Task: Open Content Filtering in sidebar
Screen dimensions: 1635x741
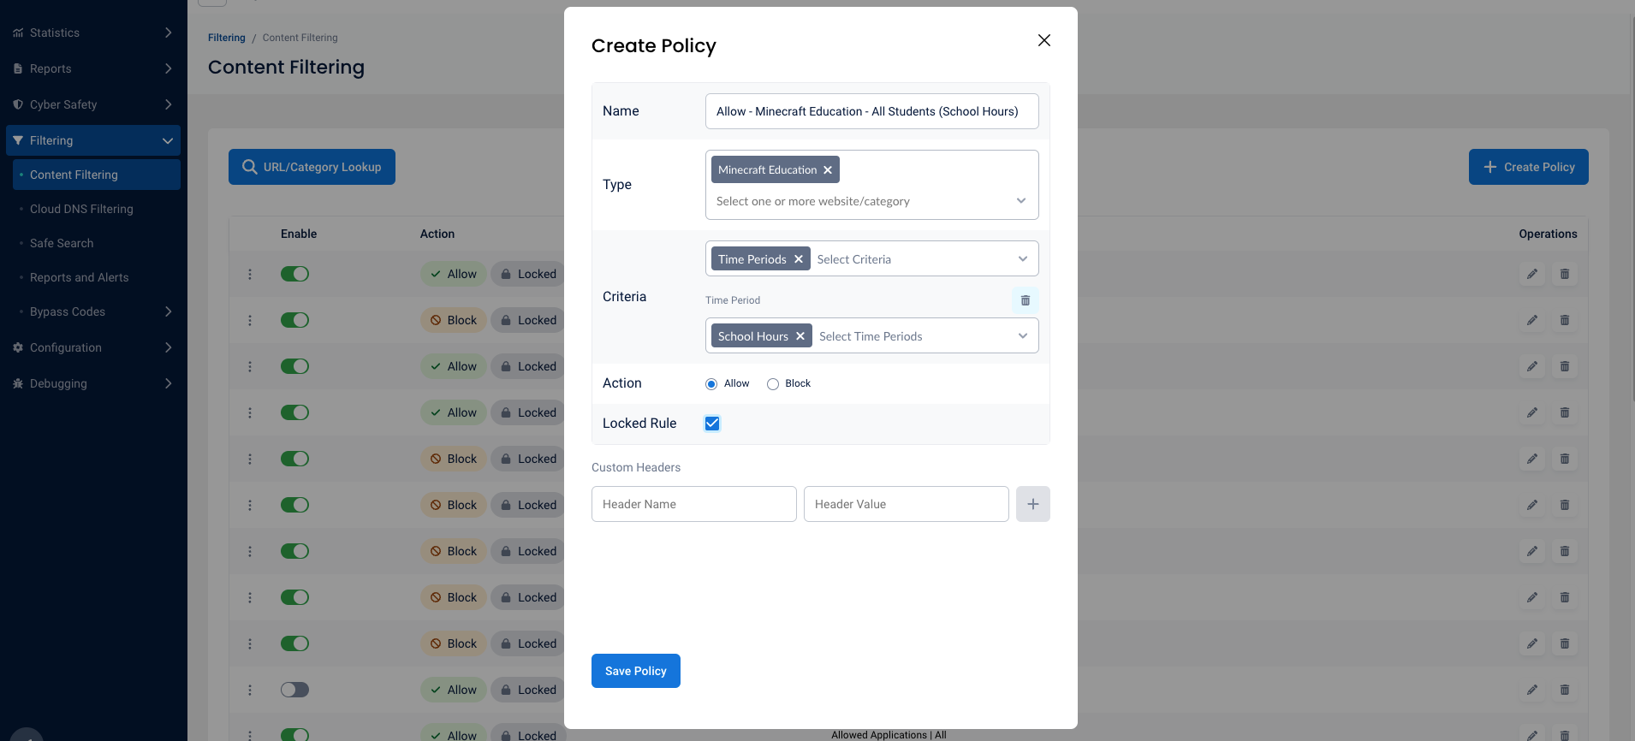Action: (x=97, y=175)
